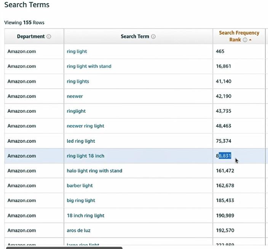Click the rank value 75,374
Screen dimensions: 268x249
(223, 141)
